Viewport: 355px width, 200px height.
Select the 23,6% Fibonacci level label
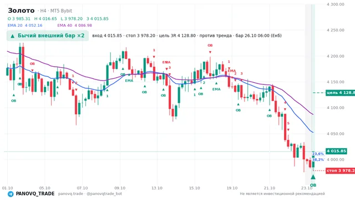pyautogui.click(x=318, y=154)
